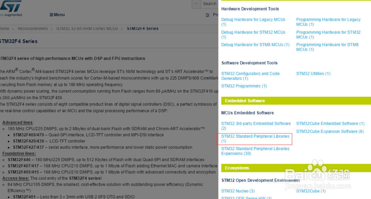
Task: Open STM32 Configurators and Code Generators
Action: pyautogui.click(x=250, y=76)
